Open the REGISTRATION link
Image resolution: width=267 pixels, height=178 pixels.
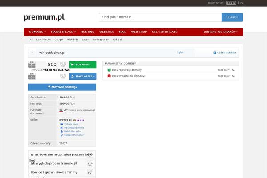[x=215, y=3]
